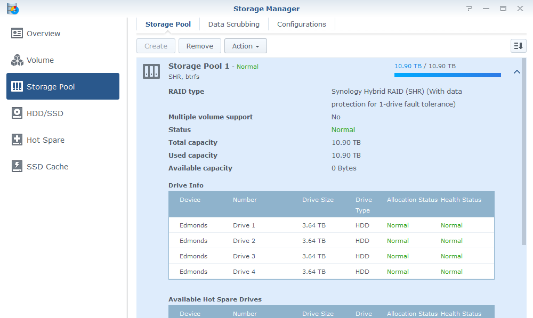Click the Overview sidebar icon
Screen dimensions: 533x318
click(17, 34)
